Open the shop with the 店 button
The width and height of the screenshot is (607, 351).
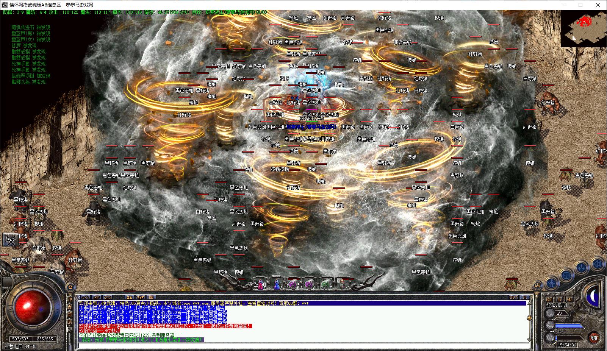(x=537, y=285)
